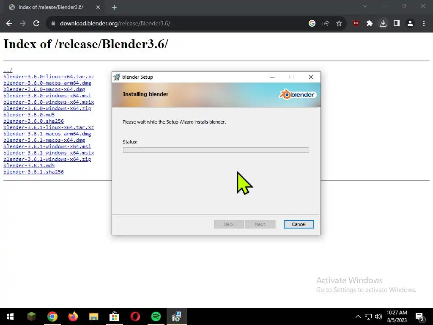The image size is (433, 325).
Task: Open new browser tab with plus
Action: (x=114, y=8)
